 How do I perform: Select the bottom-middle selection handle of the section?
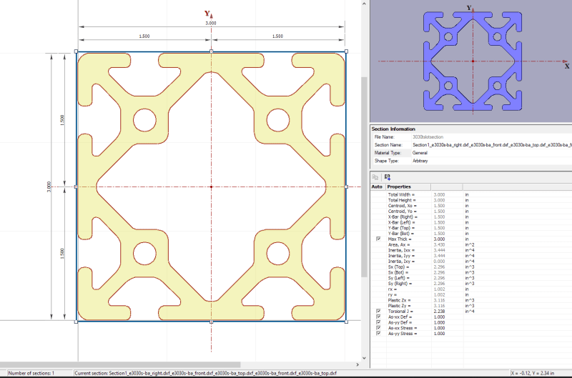(211, 322)
